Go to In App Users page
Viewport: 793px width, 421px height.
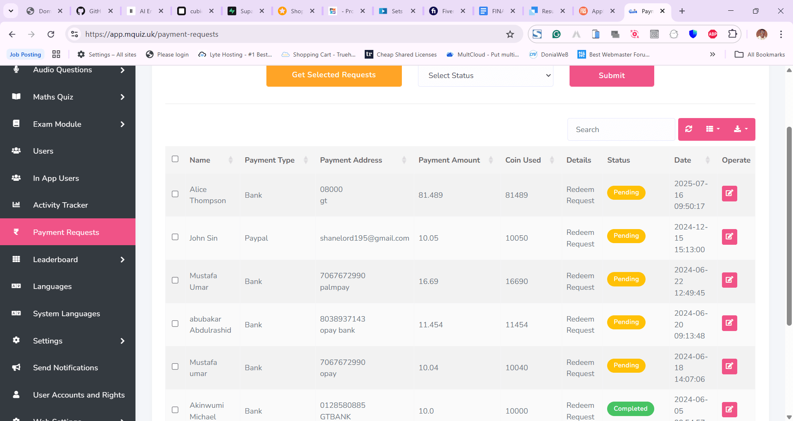pyautogui.click(x=56, y=178)
